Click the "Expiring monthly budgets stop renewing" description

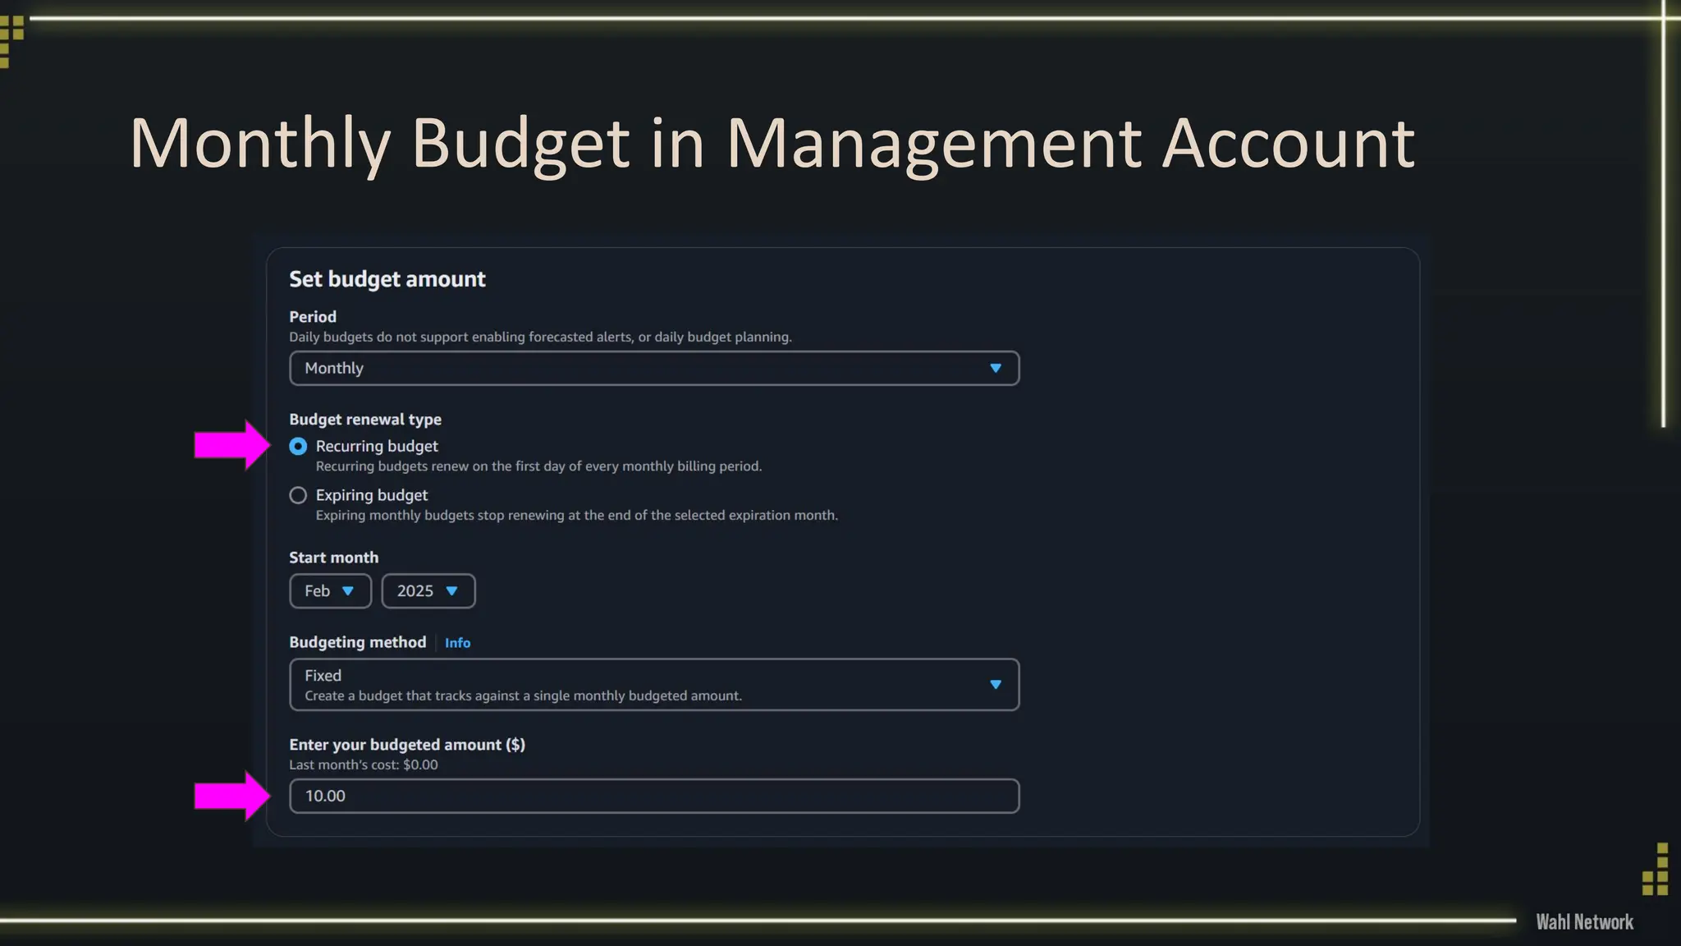click(577, 516)
